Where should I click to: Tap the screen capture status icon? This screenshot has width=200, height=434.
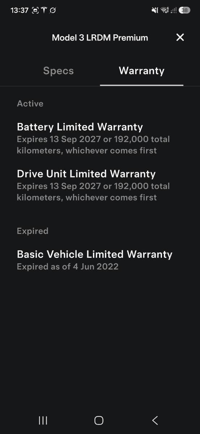point(35,10)
